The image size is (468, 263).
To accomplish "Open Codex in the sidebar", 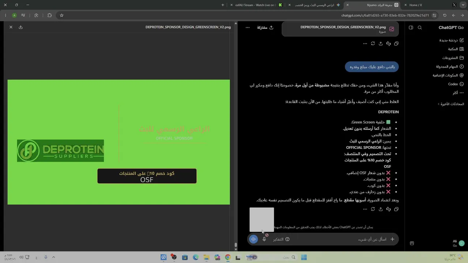I will click(x=456, y=84).
